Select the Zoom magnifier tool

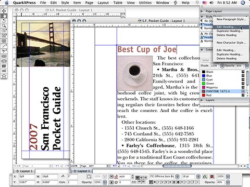(x=4, y=26)
